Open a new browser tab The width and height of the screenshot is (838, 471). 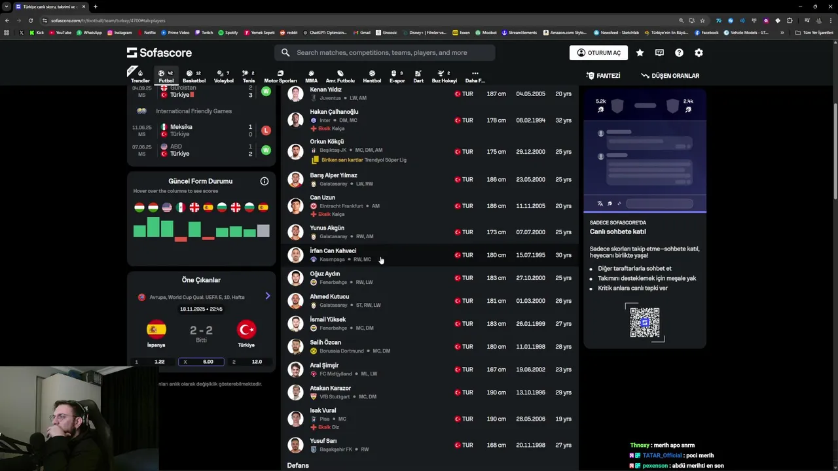95,7
